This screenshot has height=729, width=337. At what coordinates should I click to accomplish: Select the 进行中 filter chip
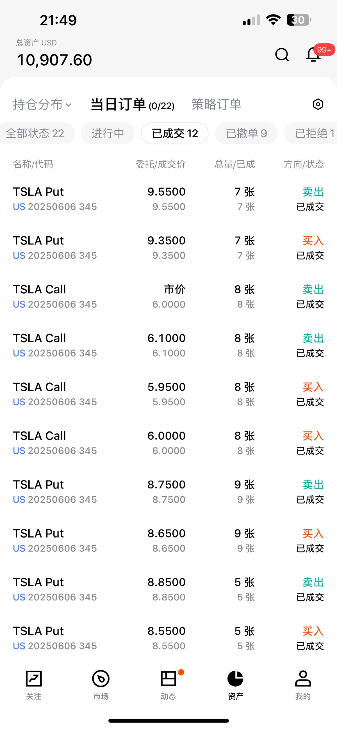pos(108,133)
